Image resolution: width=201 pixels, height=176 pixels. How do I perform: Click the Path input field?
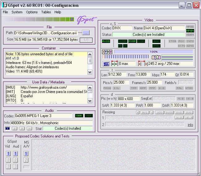click(x=46, y=33)
